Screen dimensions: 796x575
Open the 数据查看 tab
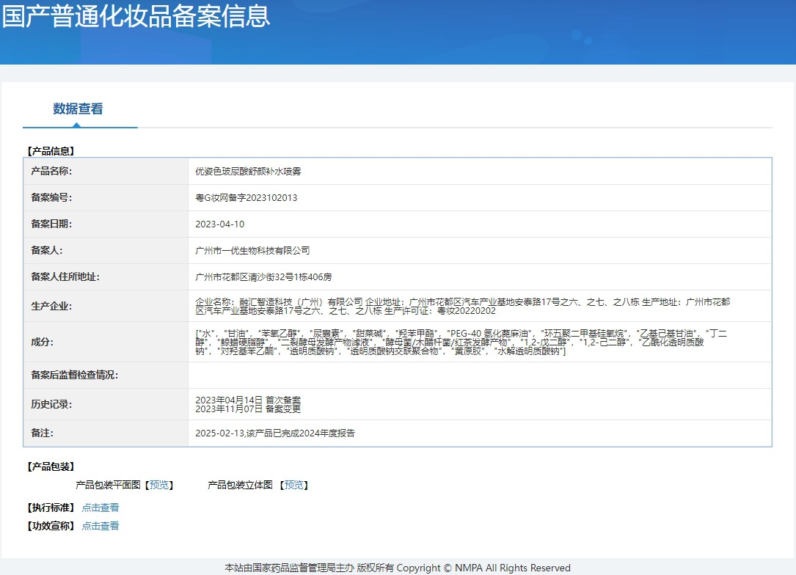click(x=78, y=109)
